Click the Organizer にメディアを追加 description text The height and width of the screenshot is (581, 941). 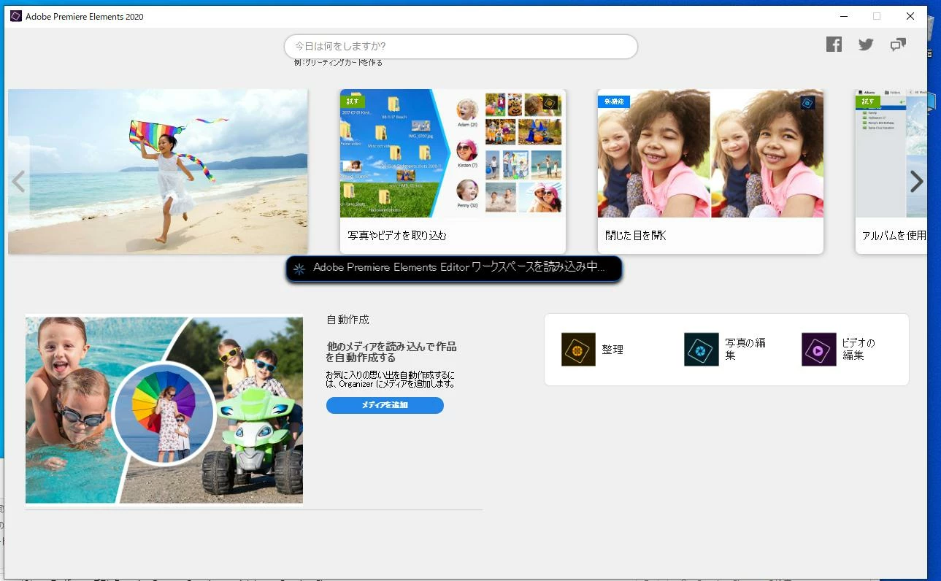coord(391,379)
